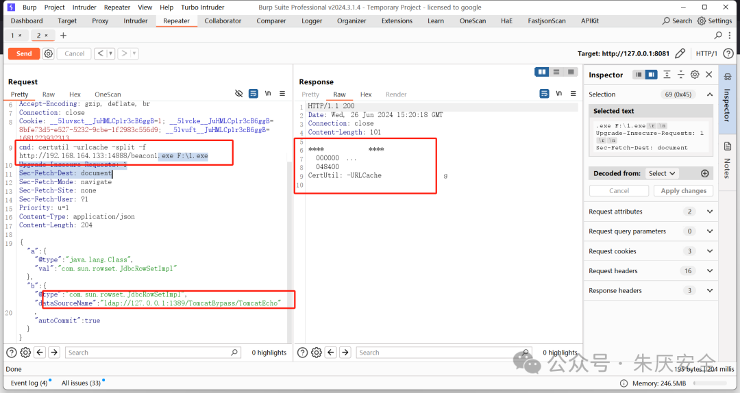Go to previous request search match
This screenshot has height=393, width=740.
(x=40, y=353)
